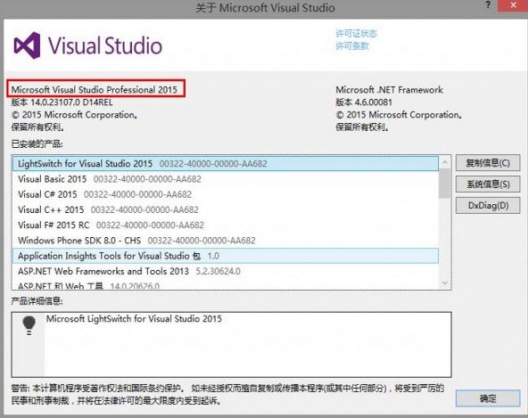
Task: Select the ASP.NET 和 Web 工具 row
Action: (x=226, y=285)
